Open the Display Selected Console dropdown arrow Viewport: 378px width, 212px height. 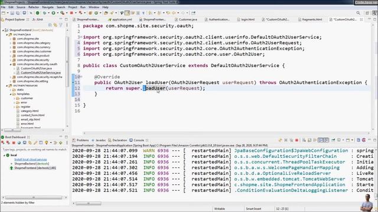click(x=343, y=140)
